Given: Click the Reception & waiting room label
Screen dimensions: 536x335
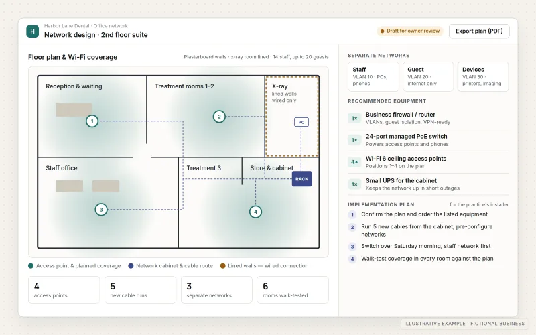Looking at the screenshot, I should tap(74, 86).
